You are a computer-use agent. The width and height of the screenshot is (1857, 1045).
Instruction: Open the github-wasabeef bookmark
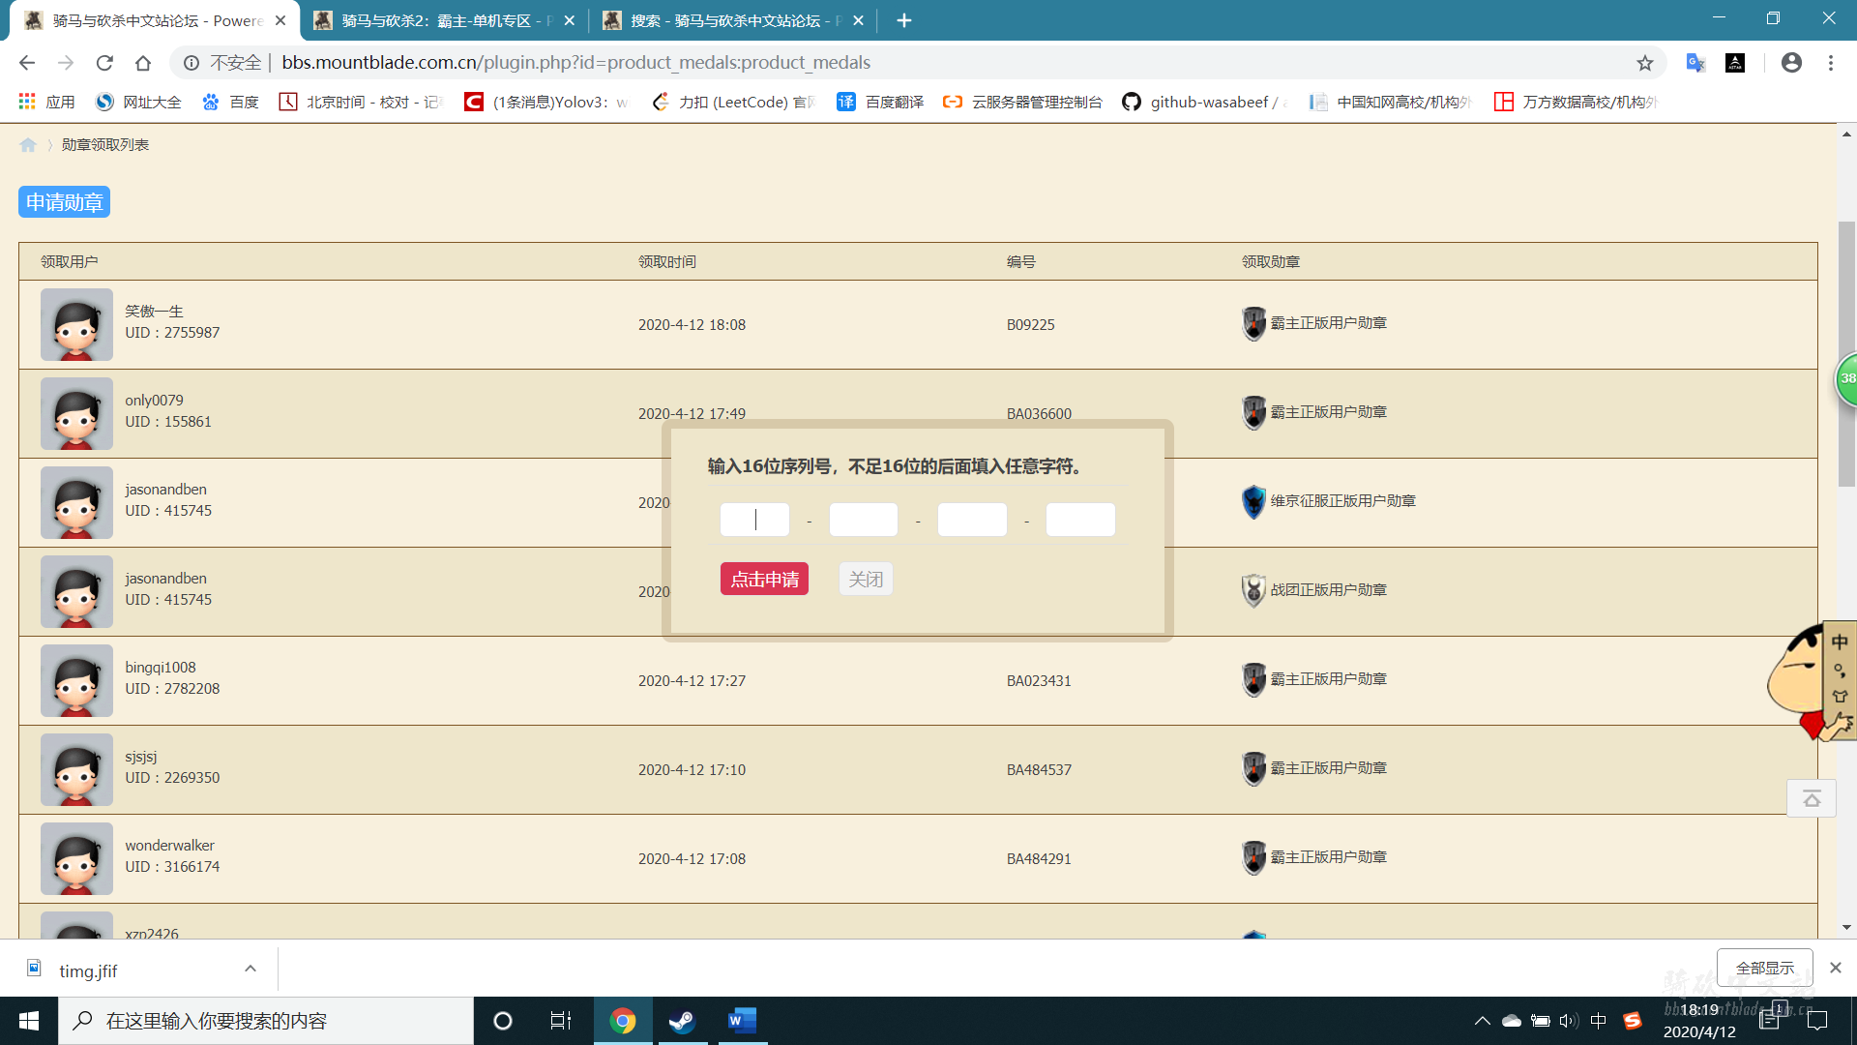tap(1204, 102)
